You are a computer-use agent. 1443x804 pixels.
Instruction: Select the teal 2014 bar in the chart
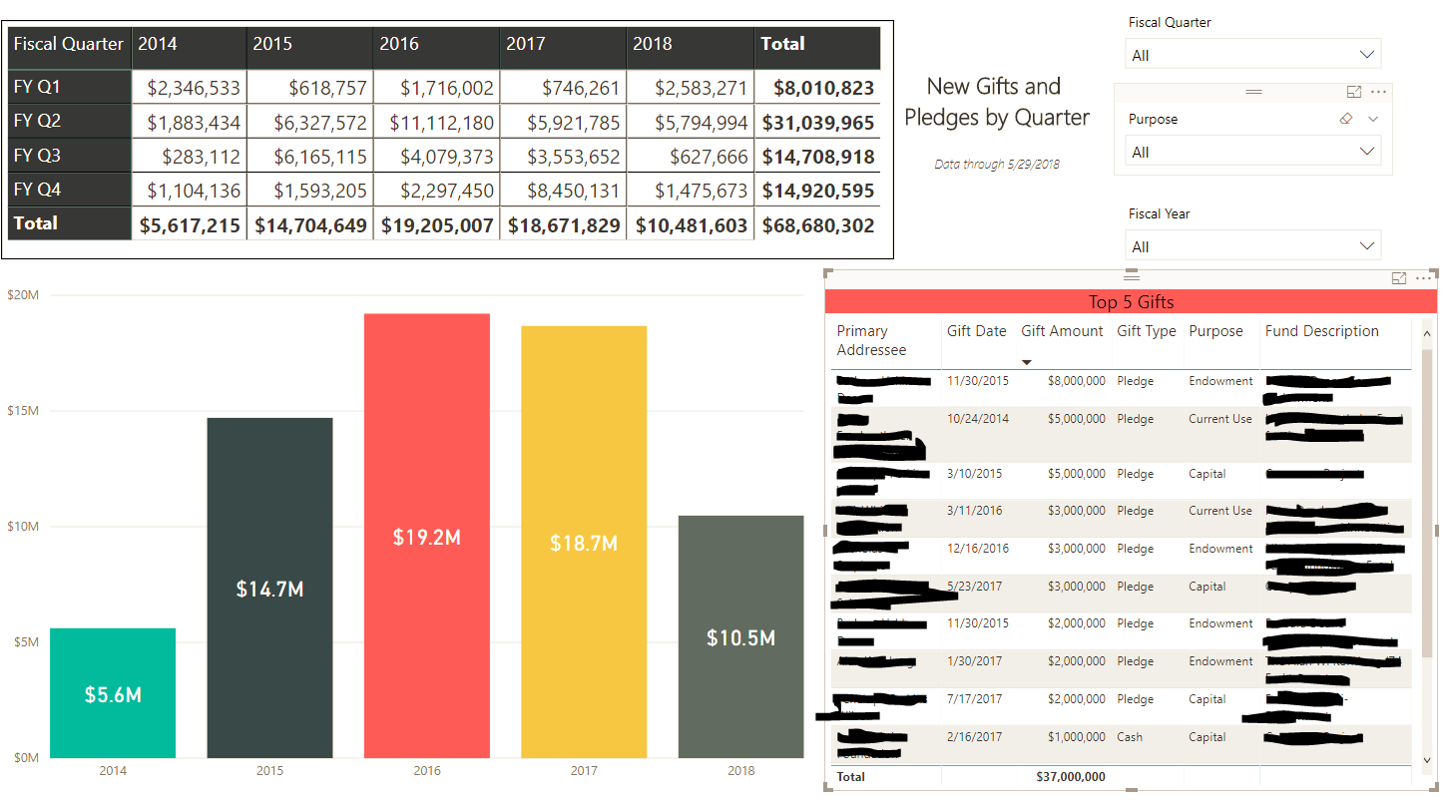tap(113, 693)
